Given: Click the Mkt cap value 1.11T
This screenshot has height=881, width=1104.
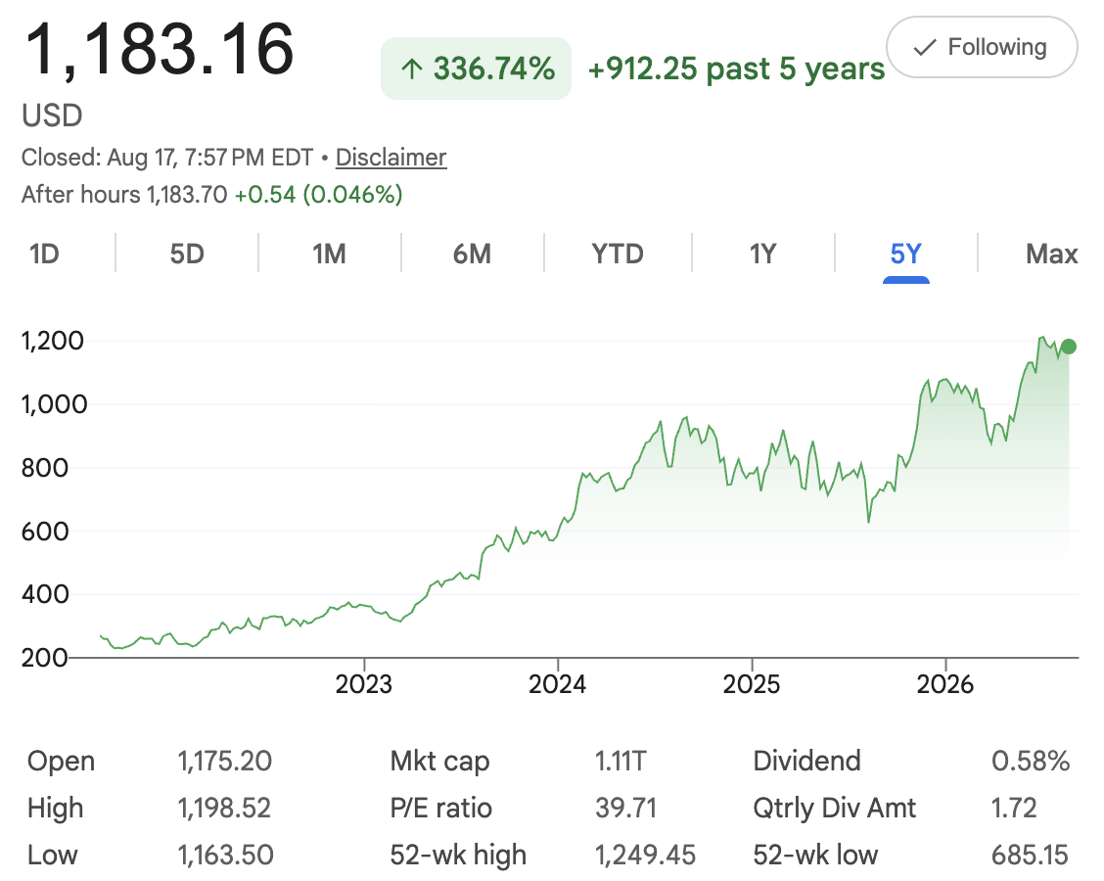Looking at the screenshot, I should click(621, 762).
